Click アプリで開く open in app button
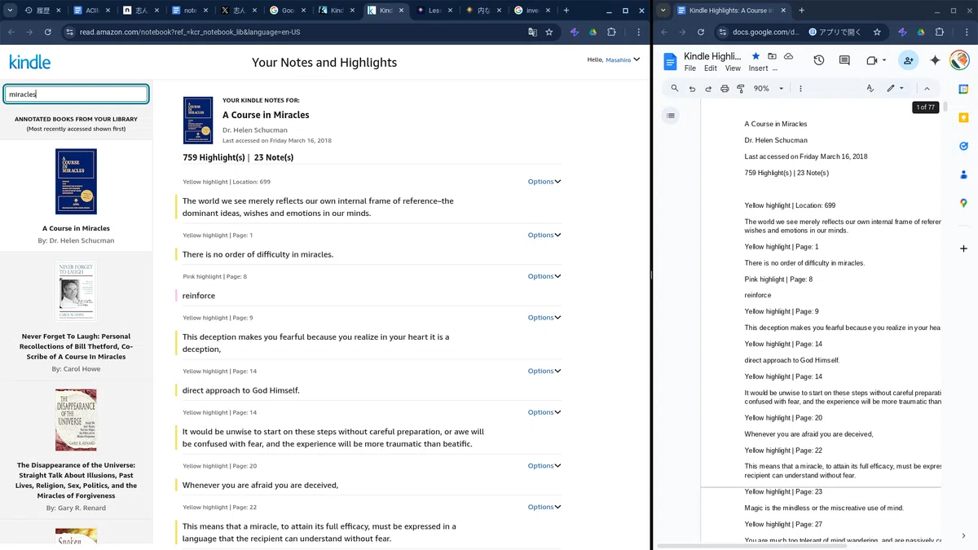 click(x=835, y=32)
